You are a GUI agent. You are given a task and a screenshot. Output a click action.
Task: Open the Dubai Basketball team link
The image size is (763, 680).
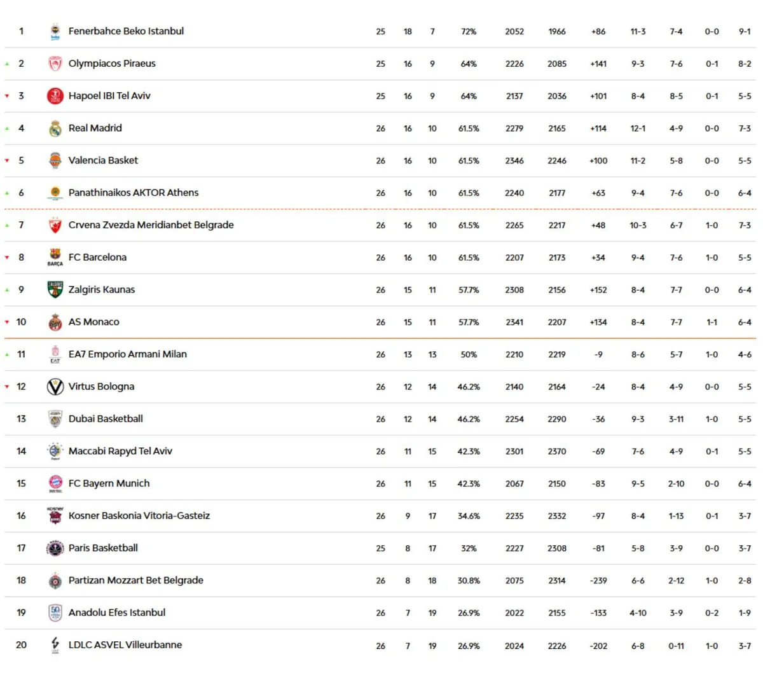pos(106,419)
